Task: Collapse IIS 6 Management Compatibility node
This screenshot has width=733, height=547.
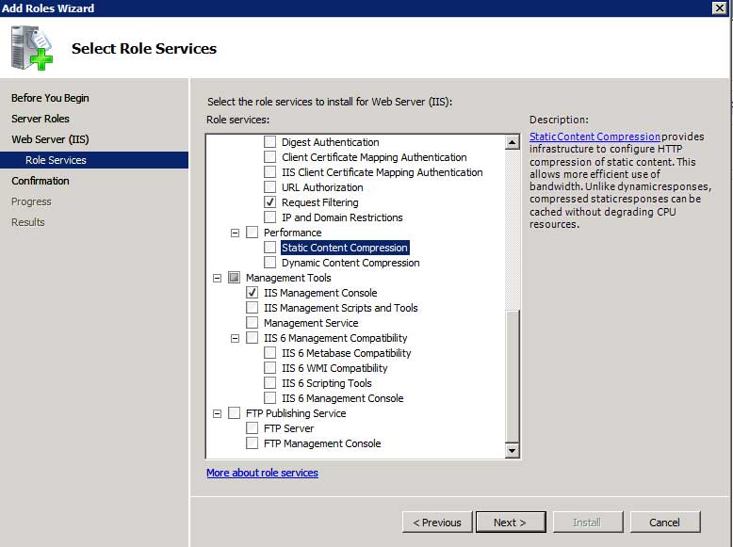Action: [236, 338]
